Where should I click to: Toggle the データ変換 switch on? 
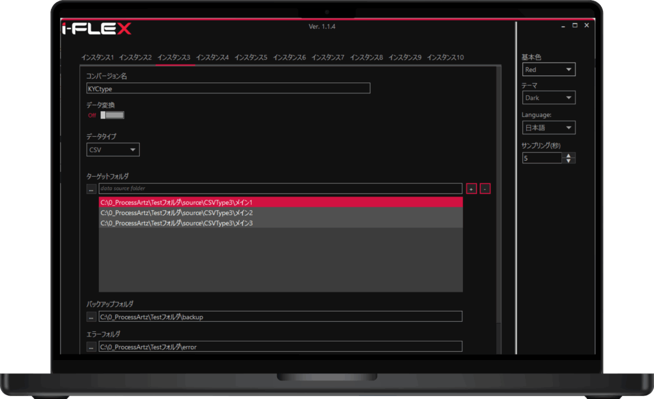(112, 116)
